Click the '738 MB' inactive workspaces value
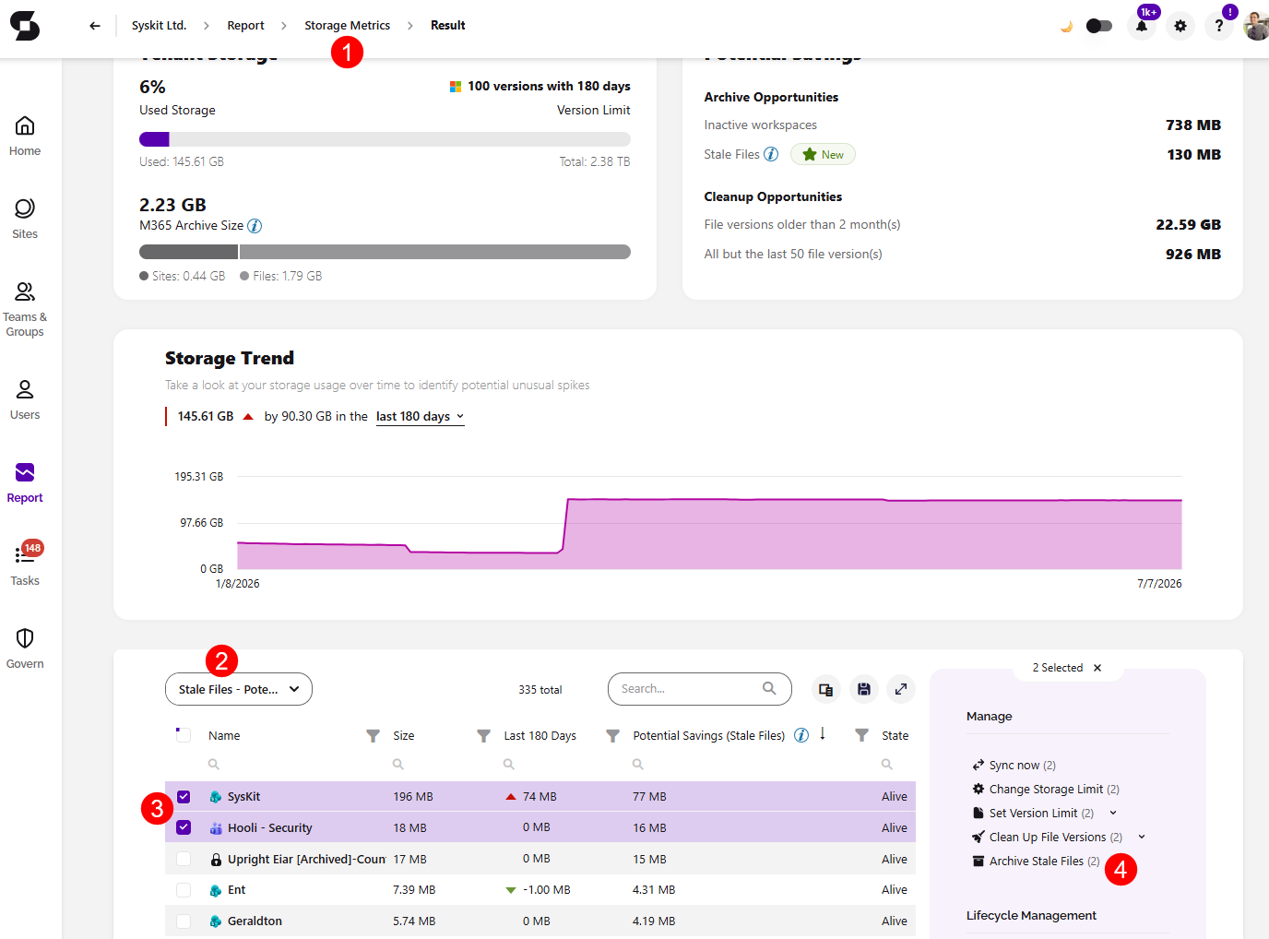Viewport: 1269px width, 939px height. tap(1193, 125)
